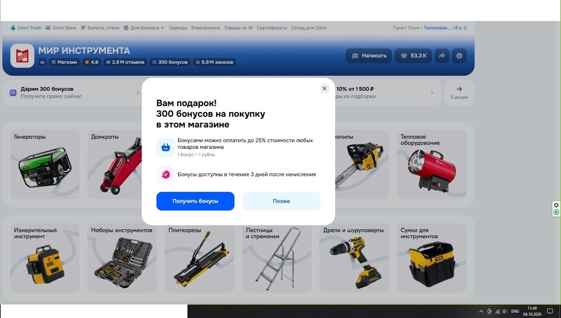Open the Windows notification center icon
This screenshot has width=561, height=318.
tap(550, 311)
